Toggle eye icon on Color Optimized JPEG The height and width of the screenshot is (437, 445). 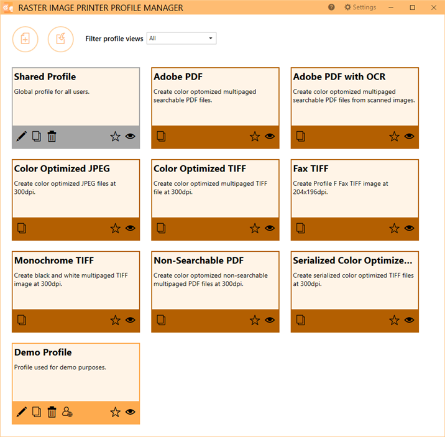pos(131,228)
